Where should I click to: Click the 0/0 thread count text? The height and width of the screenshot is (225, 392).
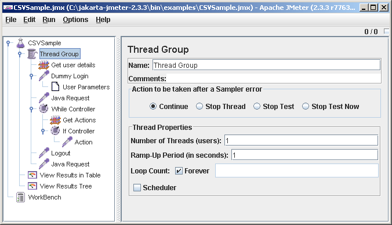pyautogui.click(x=371, y=31)
